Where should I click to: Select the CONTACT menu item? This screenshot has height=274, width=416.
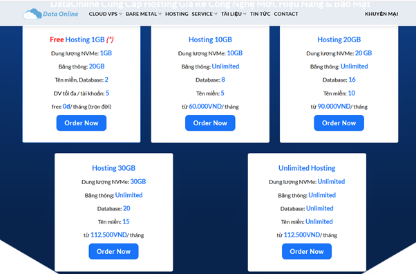tap(286, 14)
